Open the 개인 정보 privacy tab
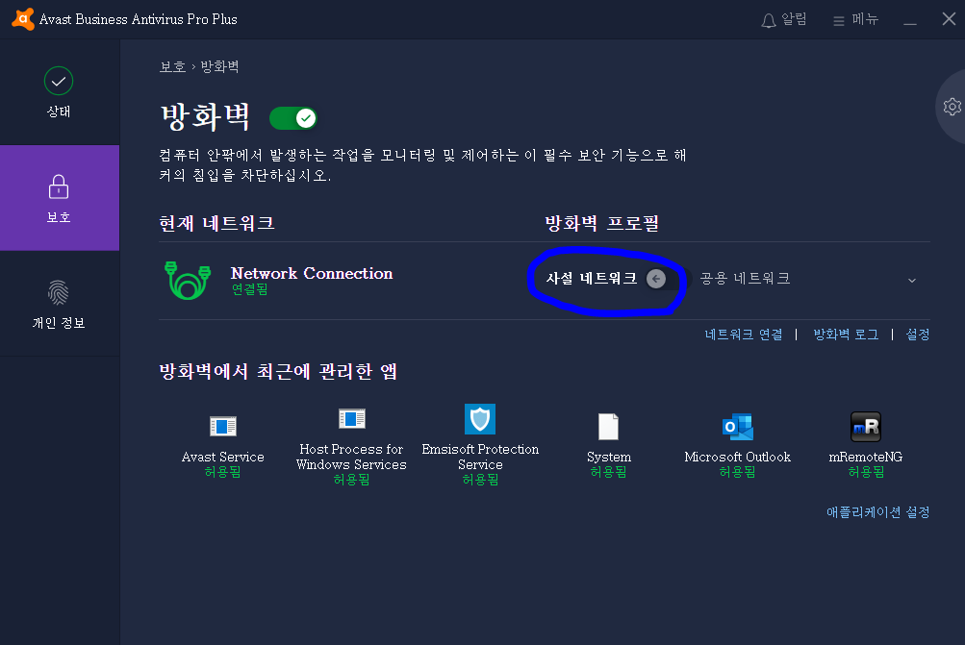The image size is (965, 645). (59, 304)
